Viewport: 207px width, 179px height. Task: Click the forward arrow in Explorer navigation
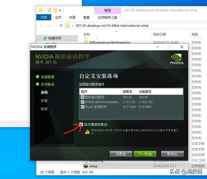[49, 26]
